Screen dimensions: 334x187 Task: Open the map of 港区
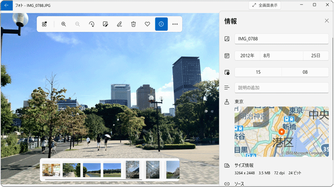(281, 131)
